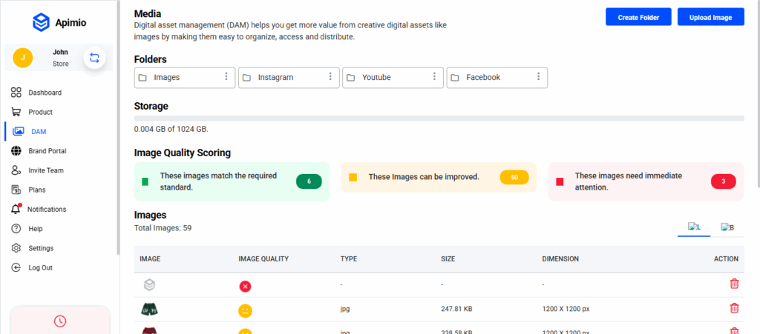Switch to the grid view tab
This screenshot has width=760, height=334.
tap(727, 227)
